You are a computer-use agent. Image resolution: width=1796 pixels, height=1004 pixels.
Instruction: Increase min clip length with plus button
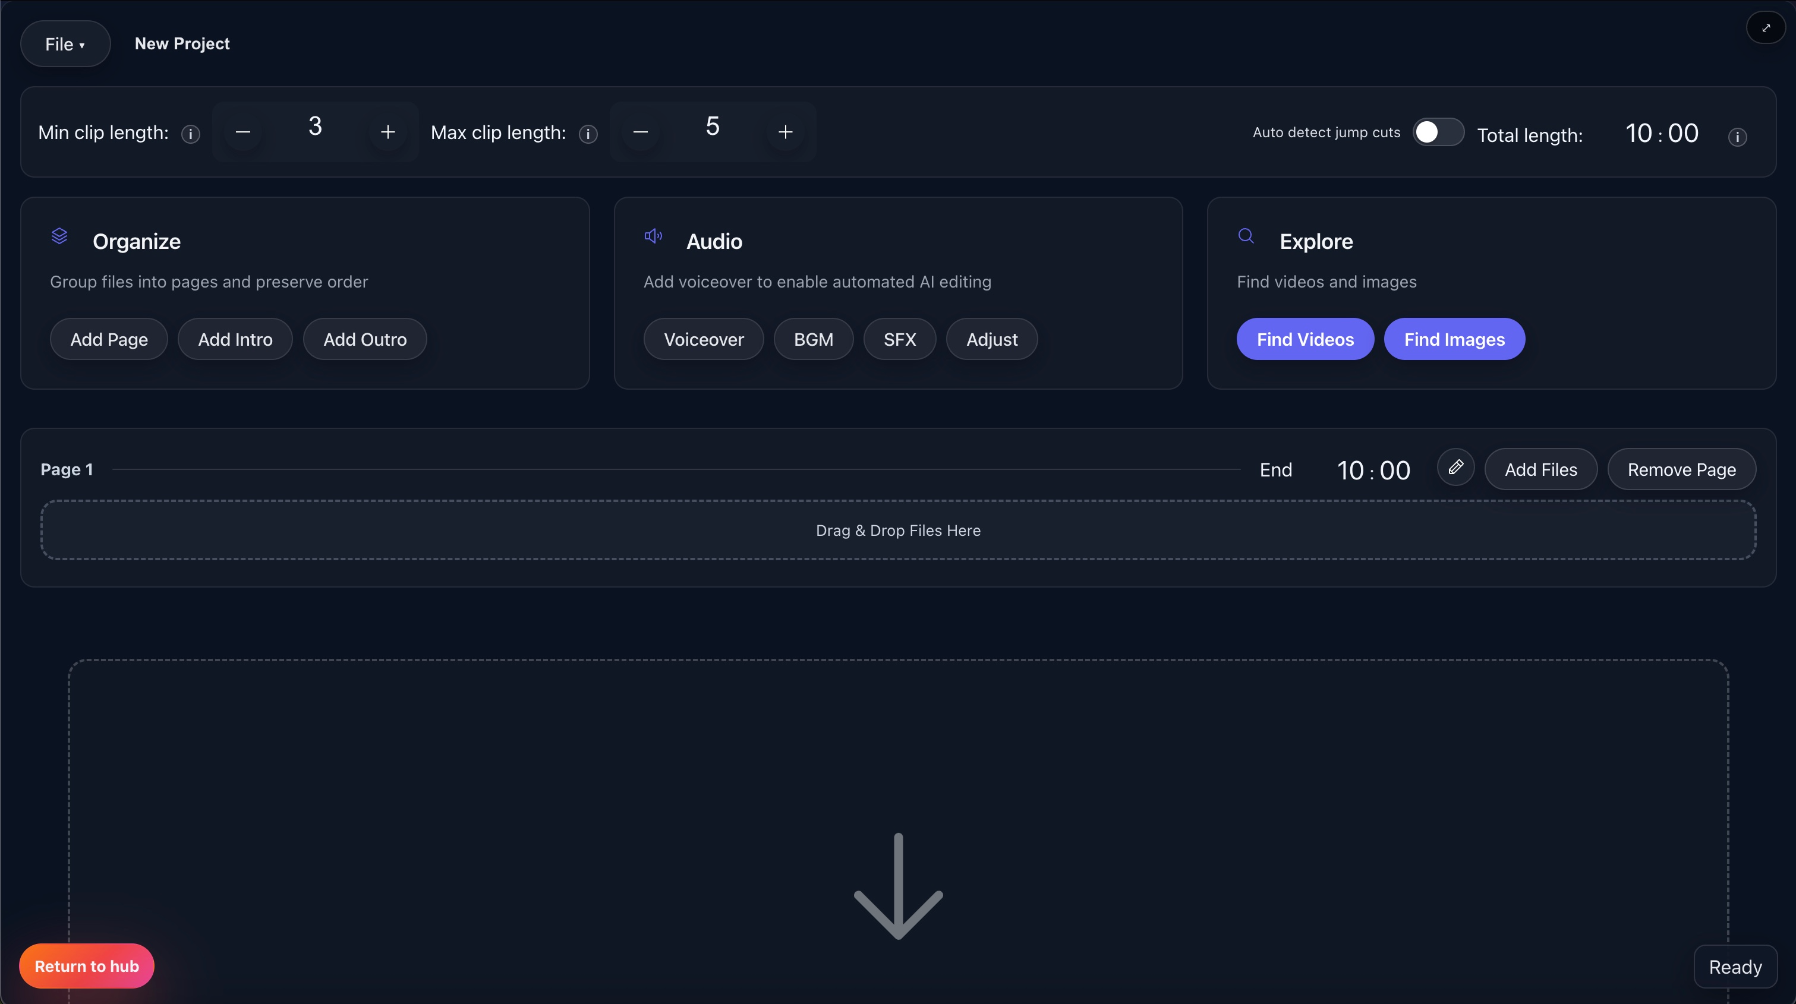pos(388,132)
